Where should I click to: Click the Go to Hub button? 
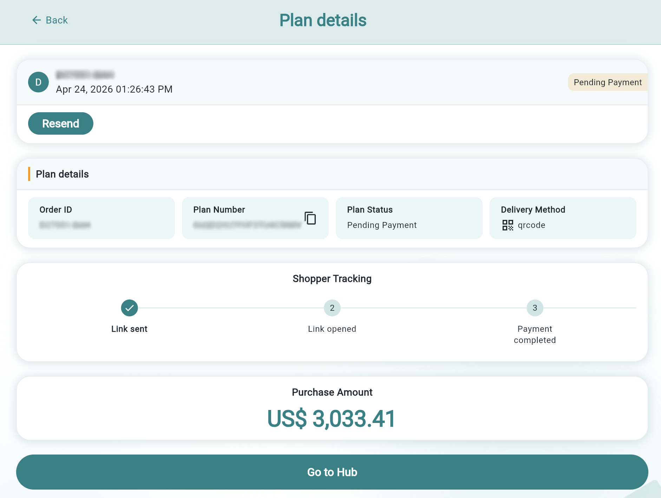[332, 472]
